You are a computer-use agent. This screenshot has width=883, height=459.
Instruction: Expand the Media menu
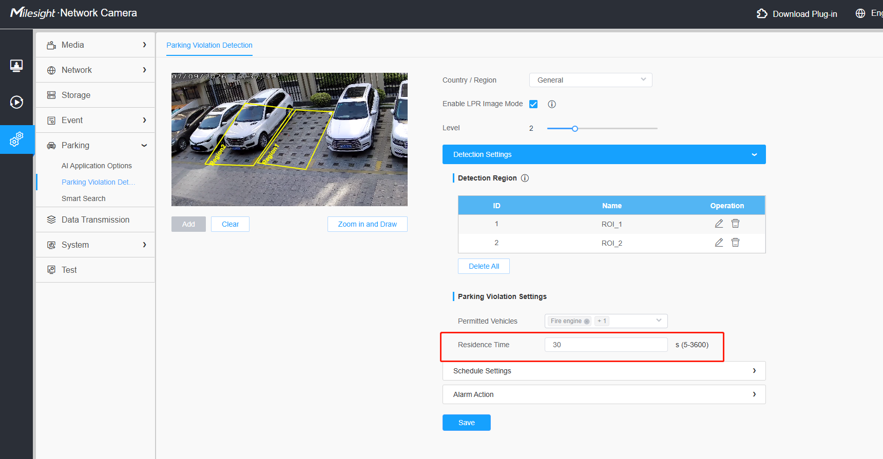coord(95,45)
